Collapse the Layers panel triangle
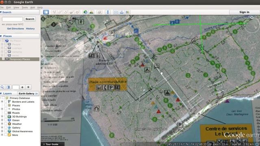This screenshot has width=260, height=146. [x=1, y=94]
